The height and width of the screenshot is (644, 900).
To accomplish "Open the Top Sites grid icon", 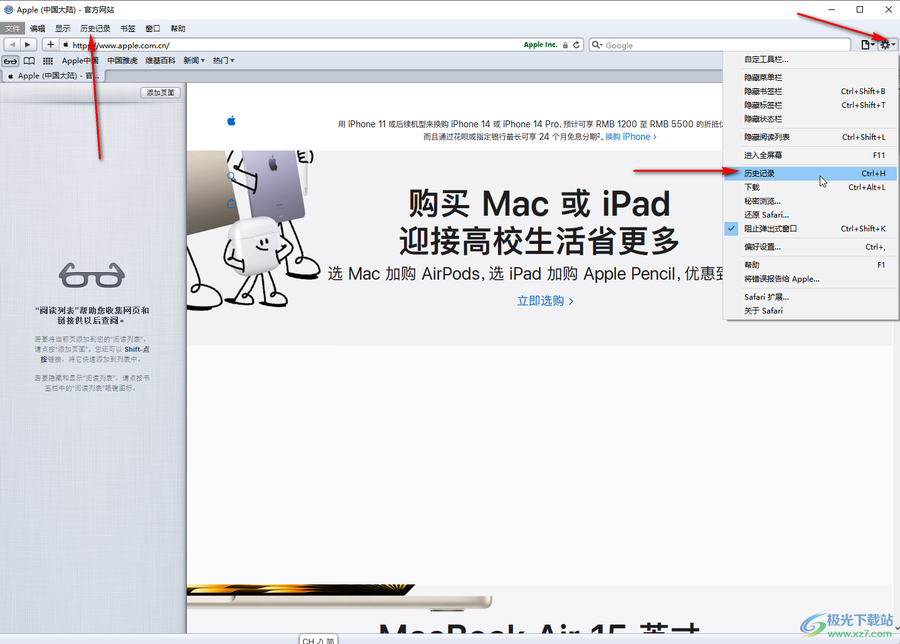I will [x=48, y=61].
